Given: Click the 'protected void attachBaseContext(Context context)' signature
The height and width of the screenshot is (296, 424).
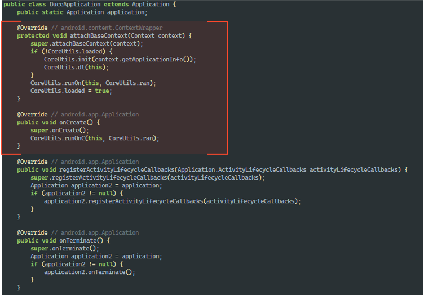Looking at the screenshot, I should [x=104, y=35].
